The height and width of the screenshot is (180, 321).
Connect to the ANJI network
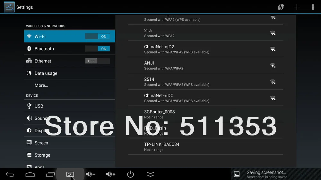[x=205, y=65]
